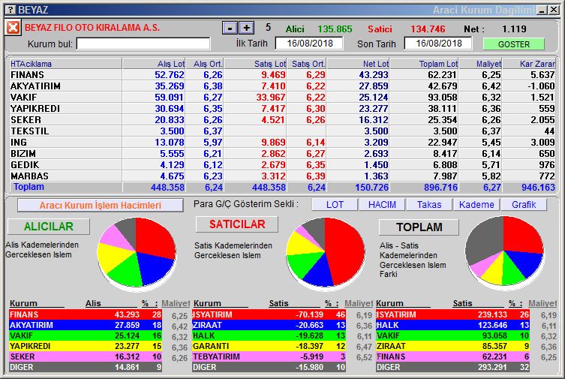Select the SEKER row in top table
Screen dimensions: 565x379
click(283, 119)
